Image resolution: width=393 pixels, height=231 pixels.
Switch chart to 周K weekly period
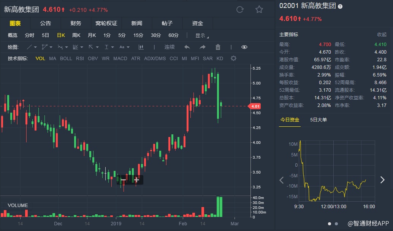(x=76, y=35)
